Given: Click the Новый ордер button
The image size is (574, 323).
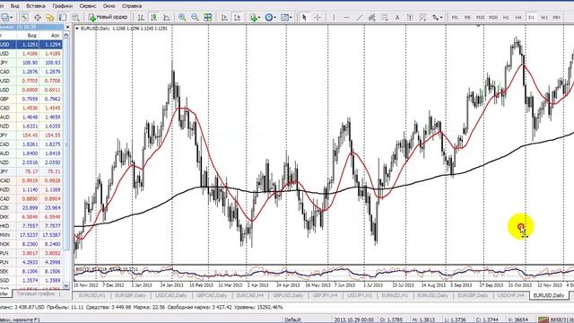Looking at the screenshot, I should pos(108,17).
